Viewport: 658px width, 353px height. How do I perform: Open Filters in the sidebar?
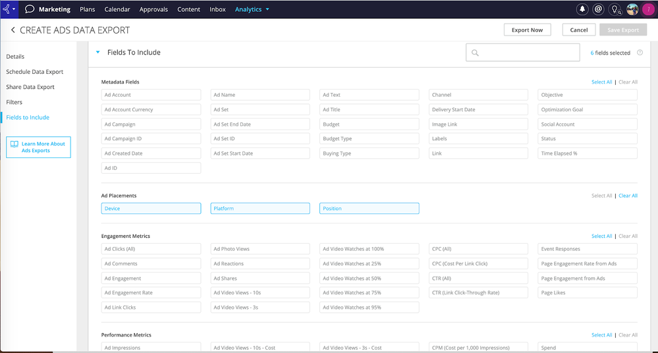(14, 102)
